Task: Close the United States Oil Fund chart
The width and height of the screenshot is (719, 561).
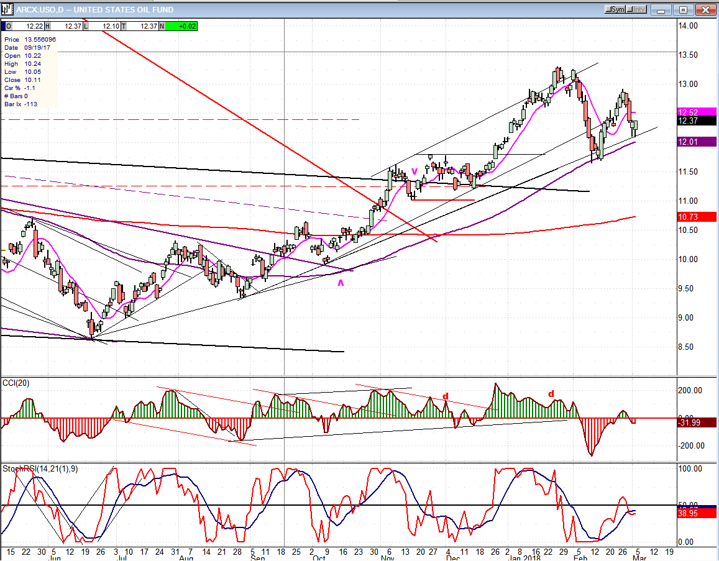Action: pyautogui.click(x=705, y=9)
